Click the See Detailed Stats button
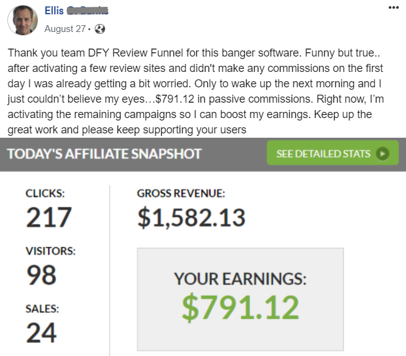406x356 pixels. [333, 153]
